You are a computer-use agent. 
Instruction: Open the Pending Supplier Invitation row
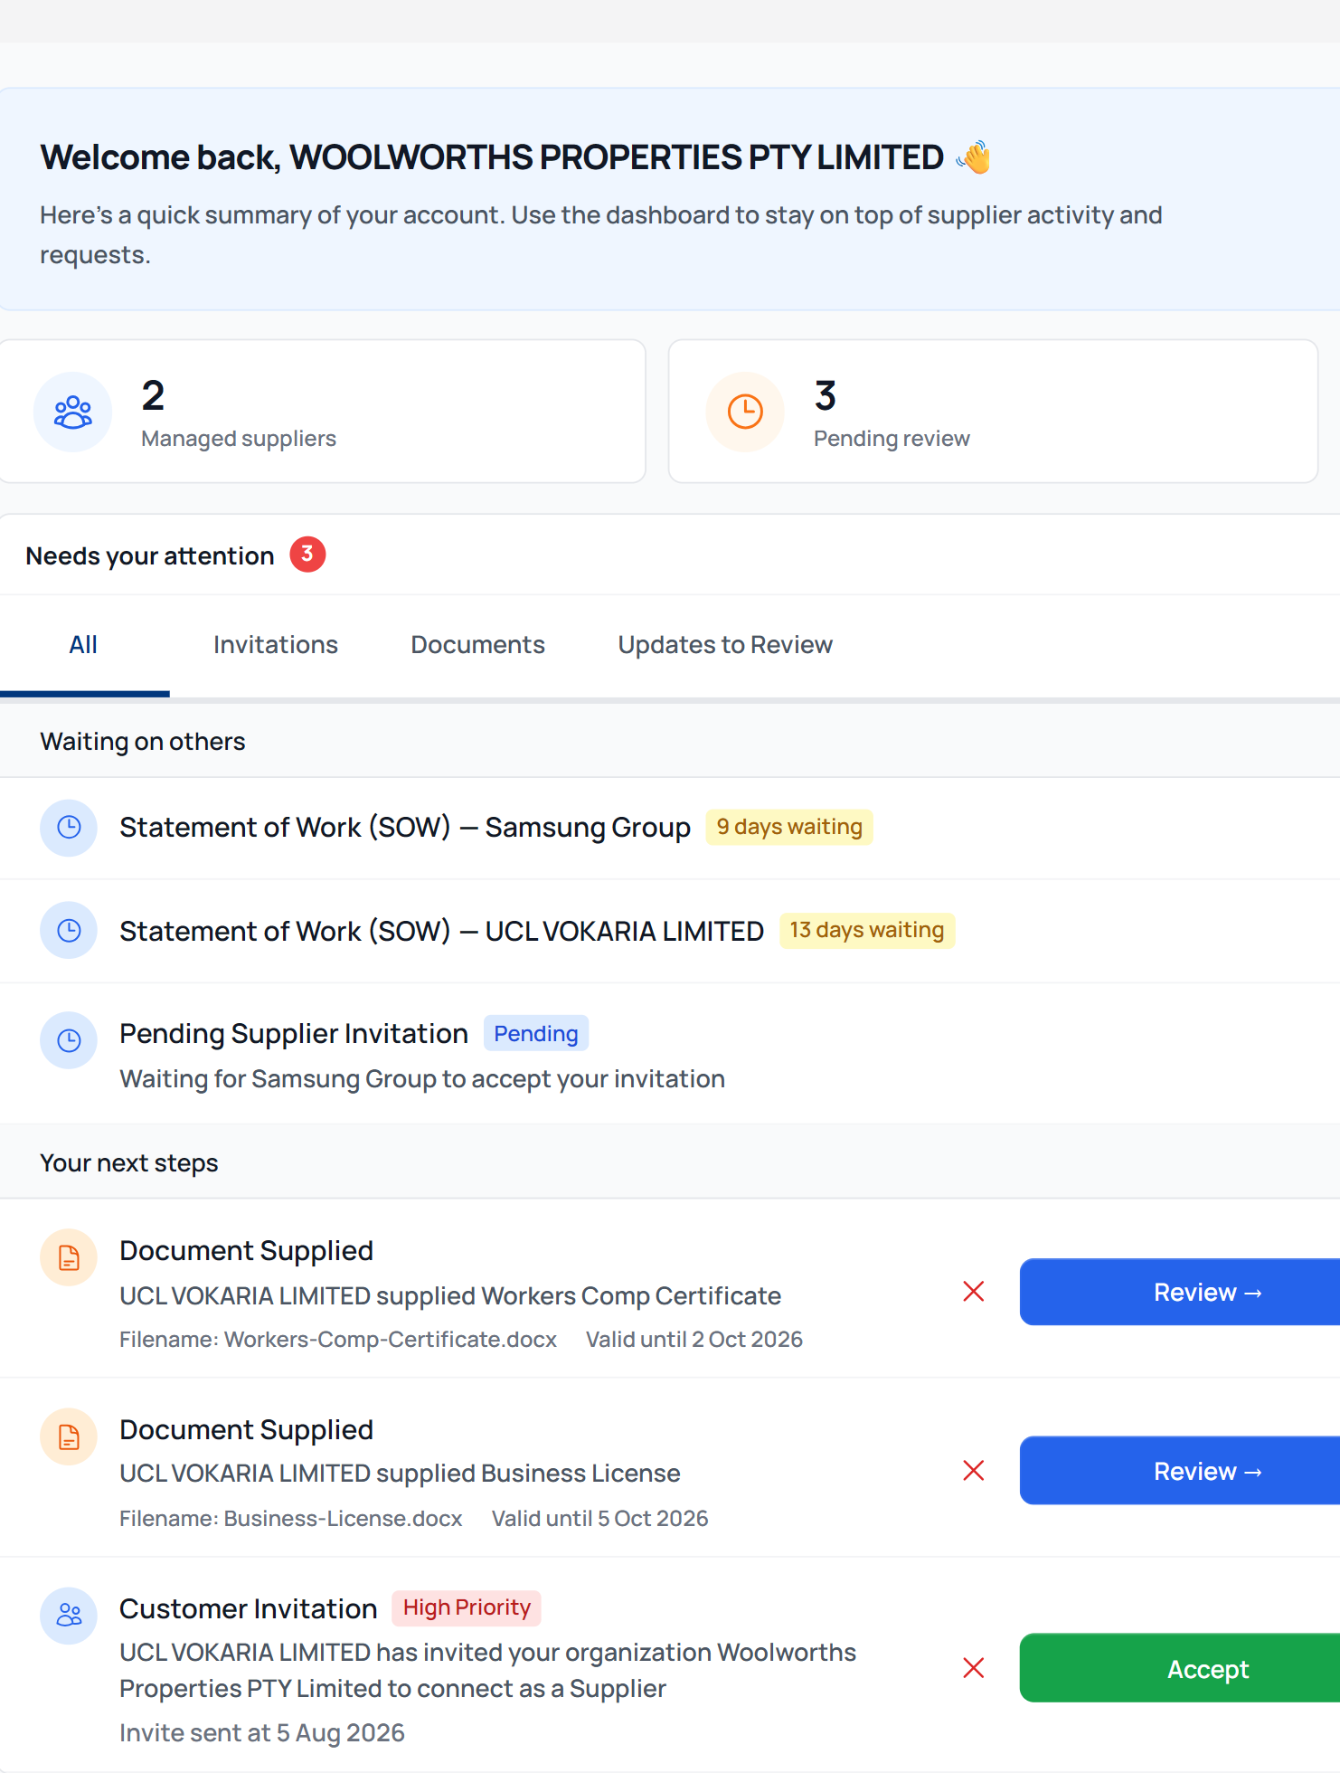(670, 1054)
